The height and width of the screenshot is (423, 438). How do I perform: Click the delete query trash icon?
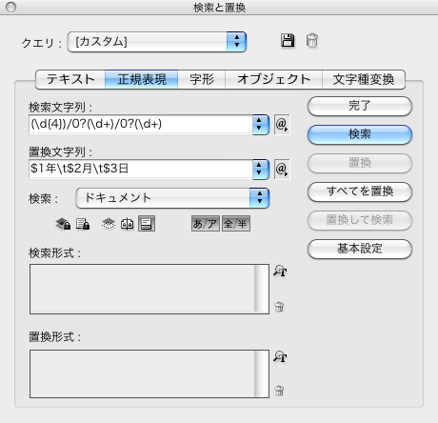click(312, 41)
